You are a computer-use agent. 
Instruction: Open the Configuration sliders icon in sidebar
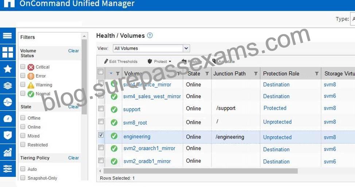[7, 168]
